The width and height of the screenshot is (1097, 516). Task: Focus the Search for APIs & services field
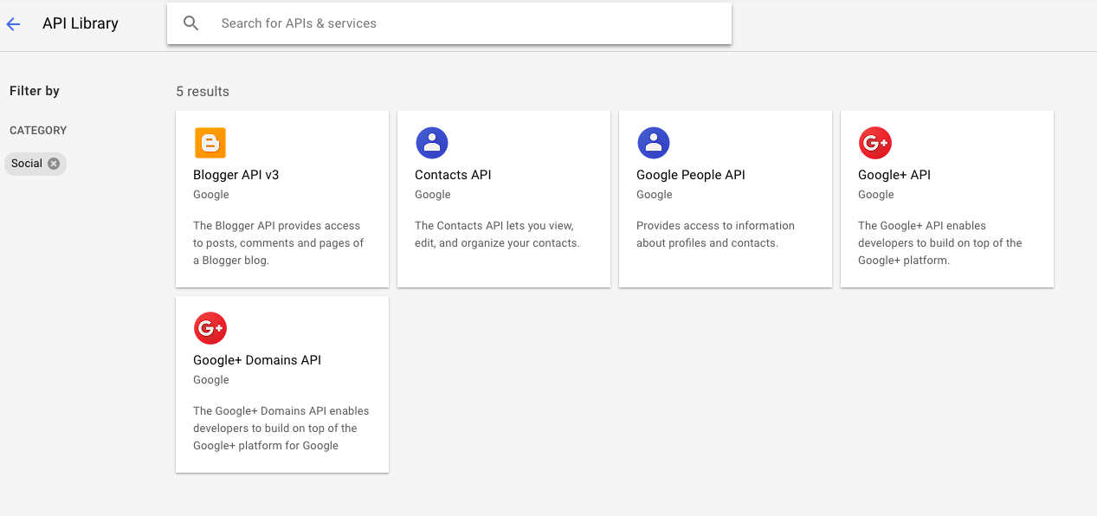tap(449, 23)
